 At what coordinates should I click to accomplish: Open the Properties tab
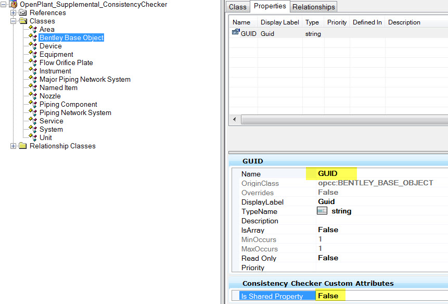(270, 6)
